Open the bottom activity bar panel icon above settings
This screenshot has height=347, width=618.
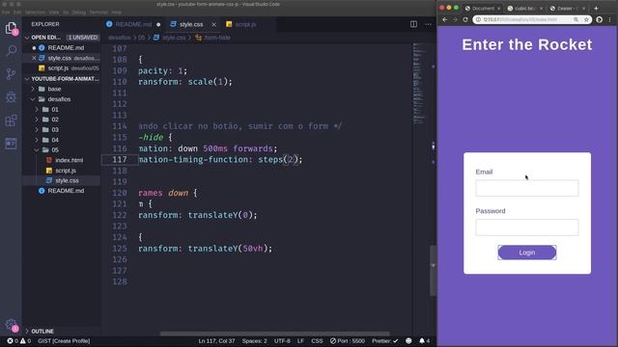[x=11, y=144]
